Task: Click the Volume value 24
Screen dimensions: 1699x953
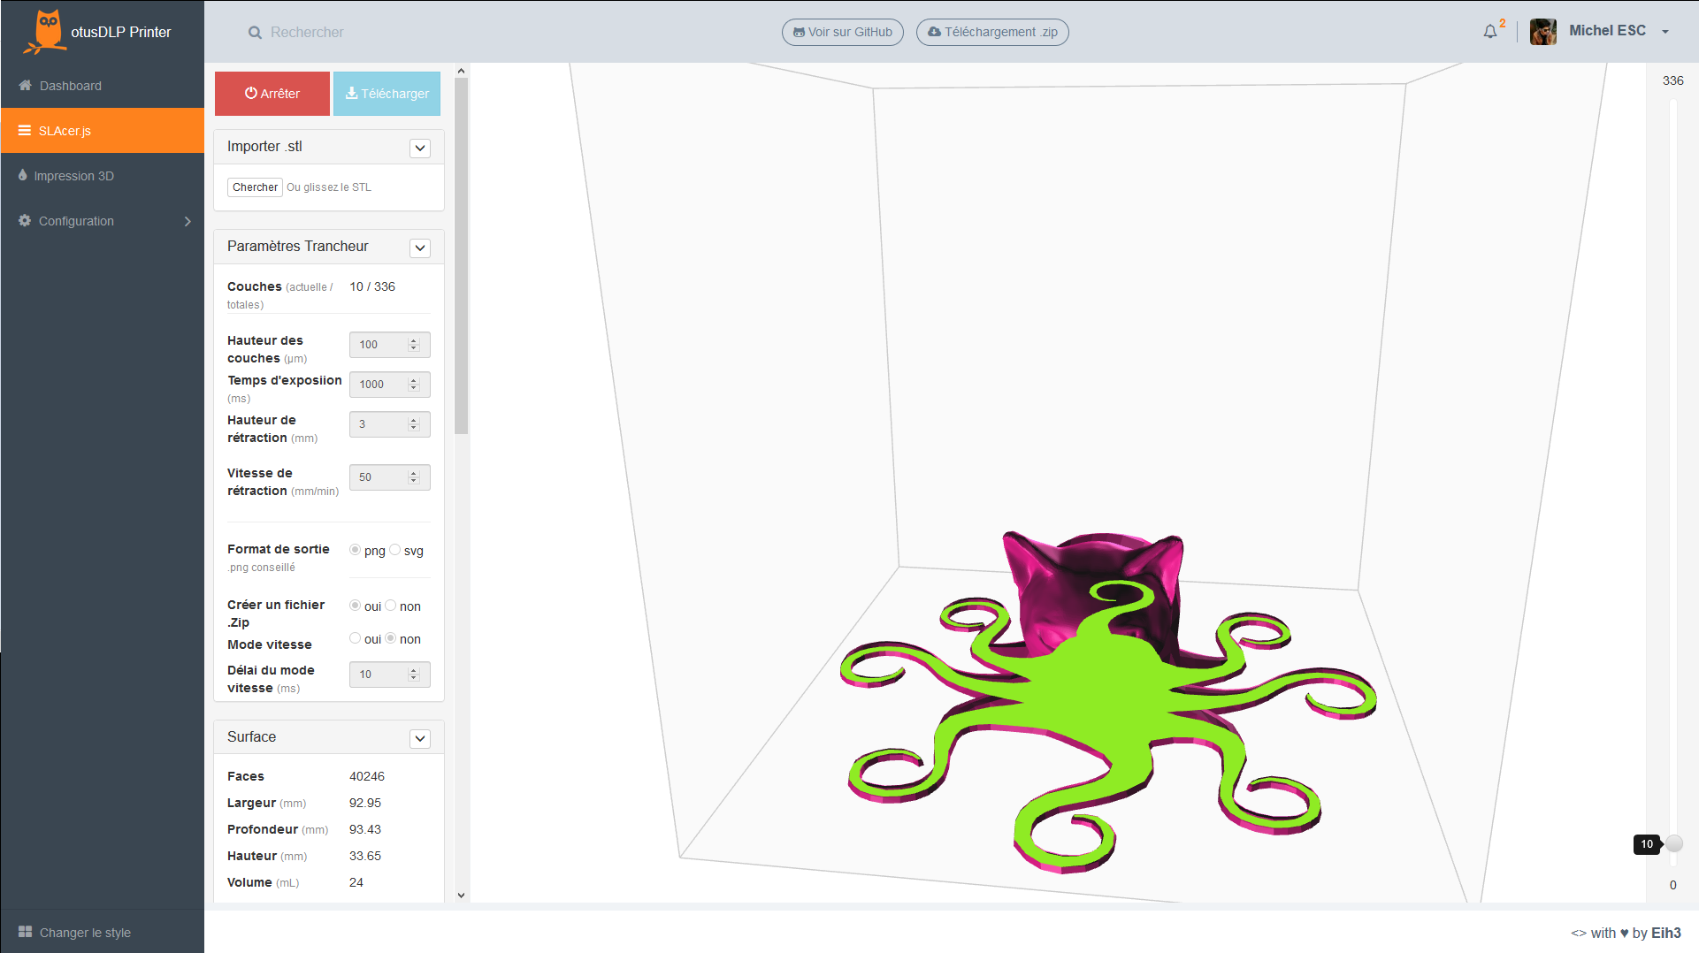Action: 356,883
